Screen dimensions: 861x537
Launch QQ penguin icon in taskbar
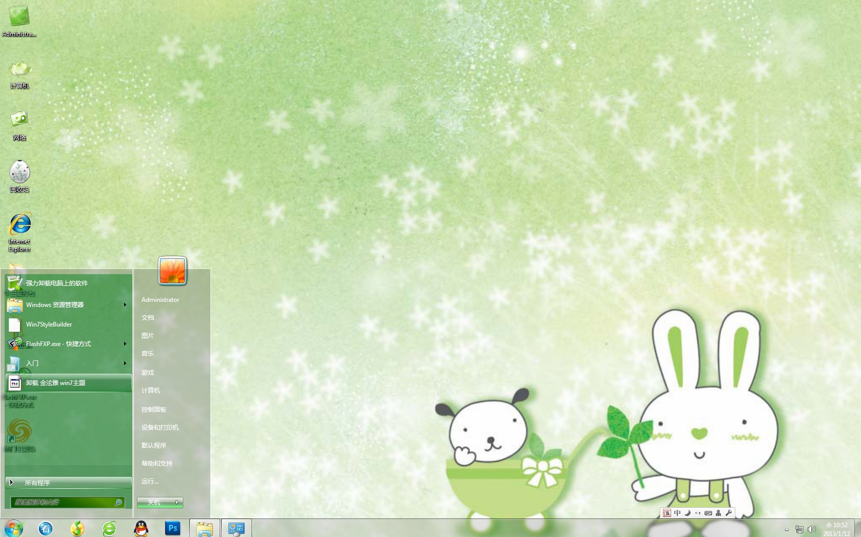point(141,528)
